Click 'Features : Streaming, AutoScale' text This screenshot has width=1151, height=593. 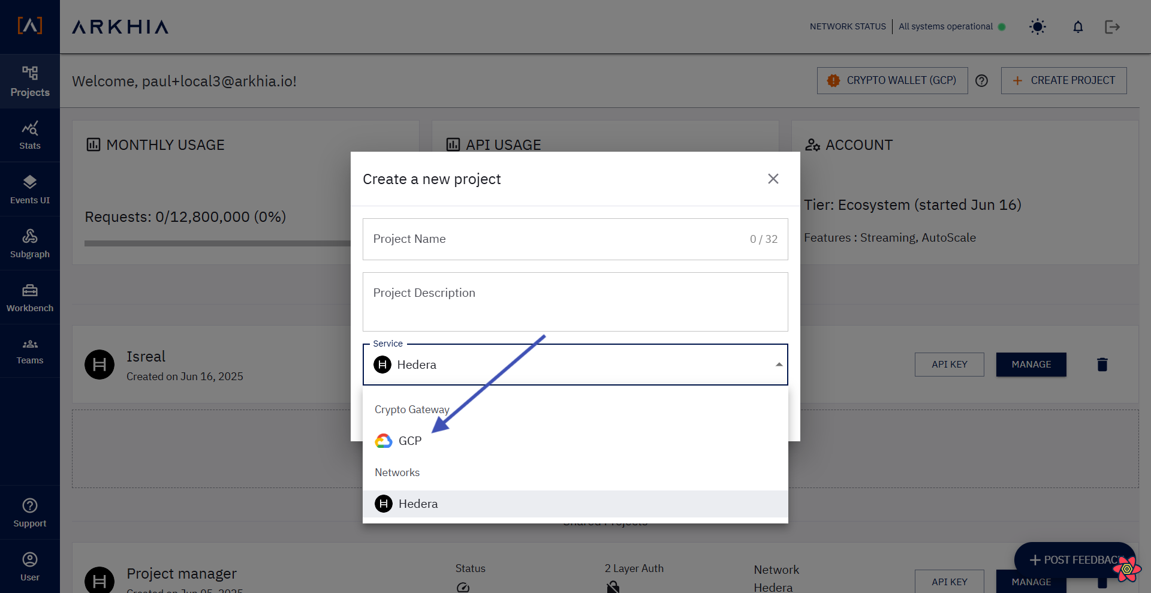pos(890,237)
